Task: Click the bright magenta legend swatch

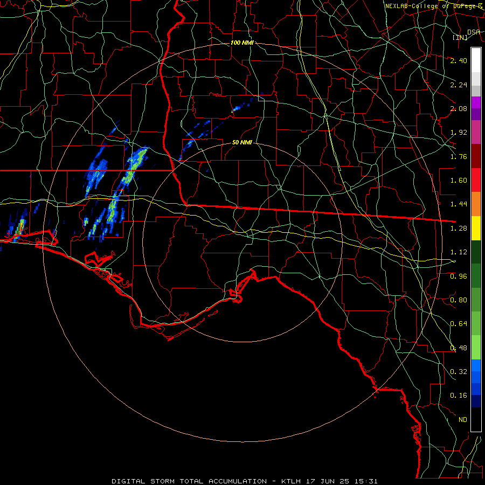Action: tap(476, 102)
